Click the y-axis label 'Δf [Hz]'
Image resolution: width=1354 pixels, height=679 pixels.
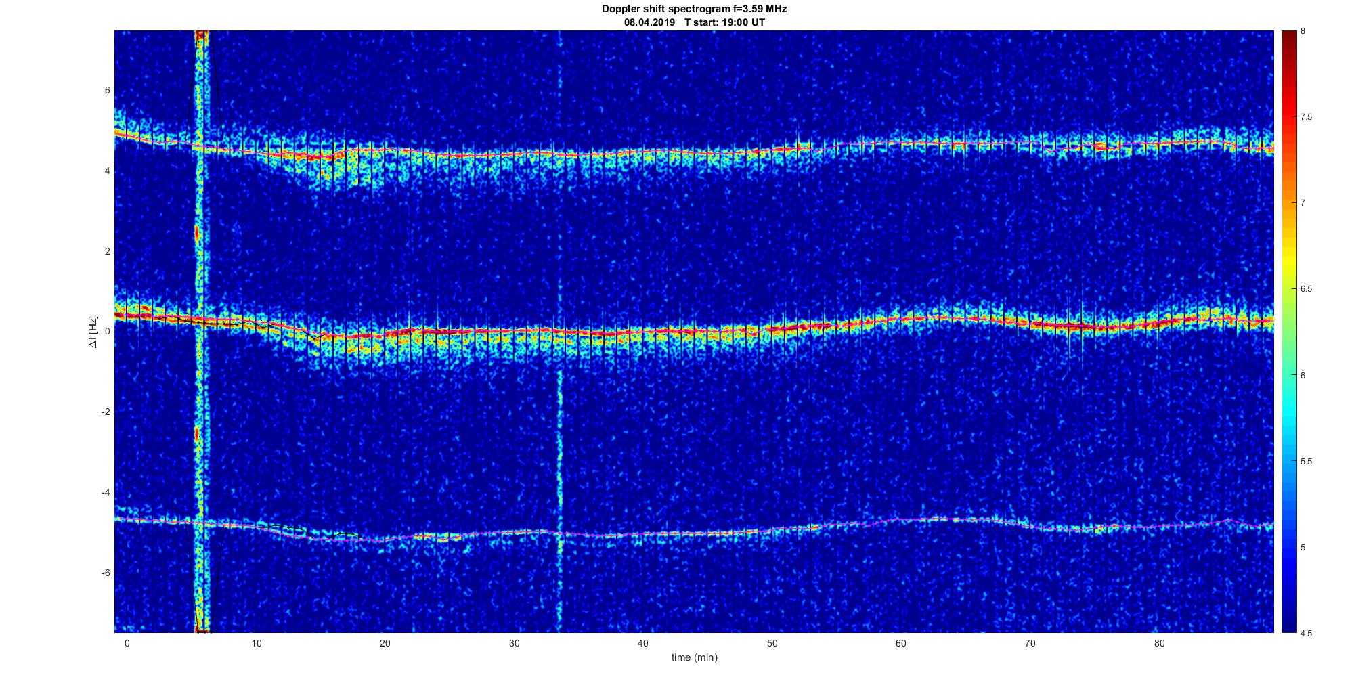coord(93,332)
